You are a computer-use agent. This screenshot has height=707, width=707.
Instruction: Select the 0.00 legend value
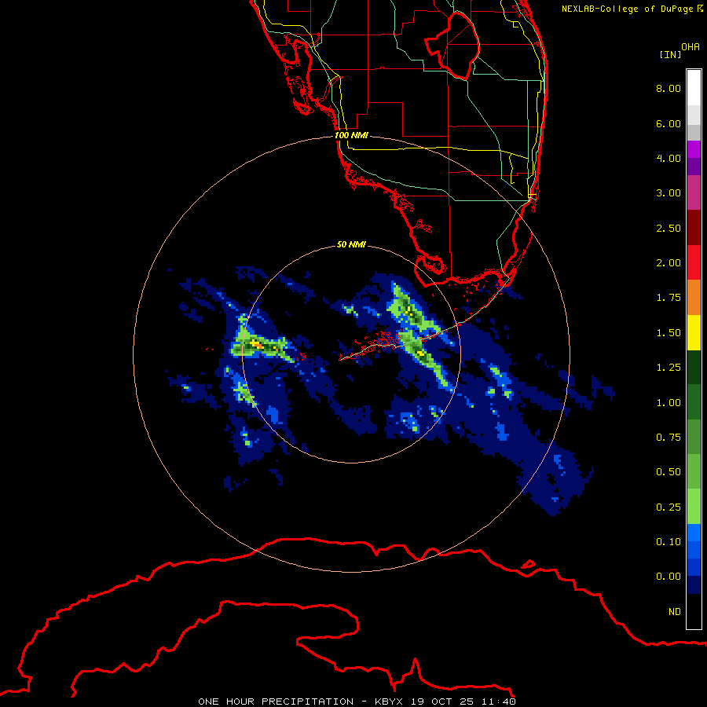tap(669, 577)
